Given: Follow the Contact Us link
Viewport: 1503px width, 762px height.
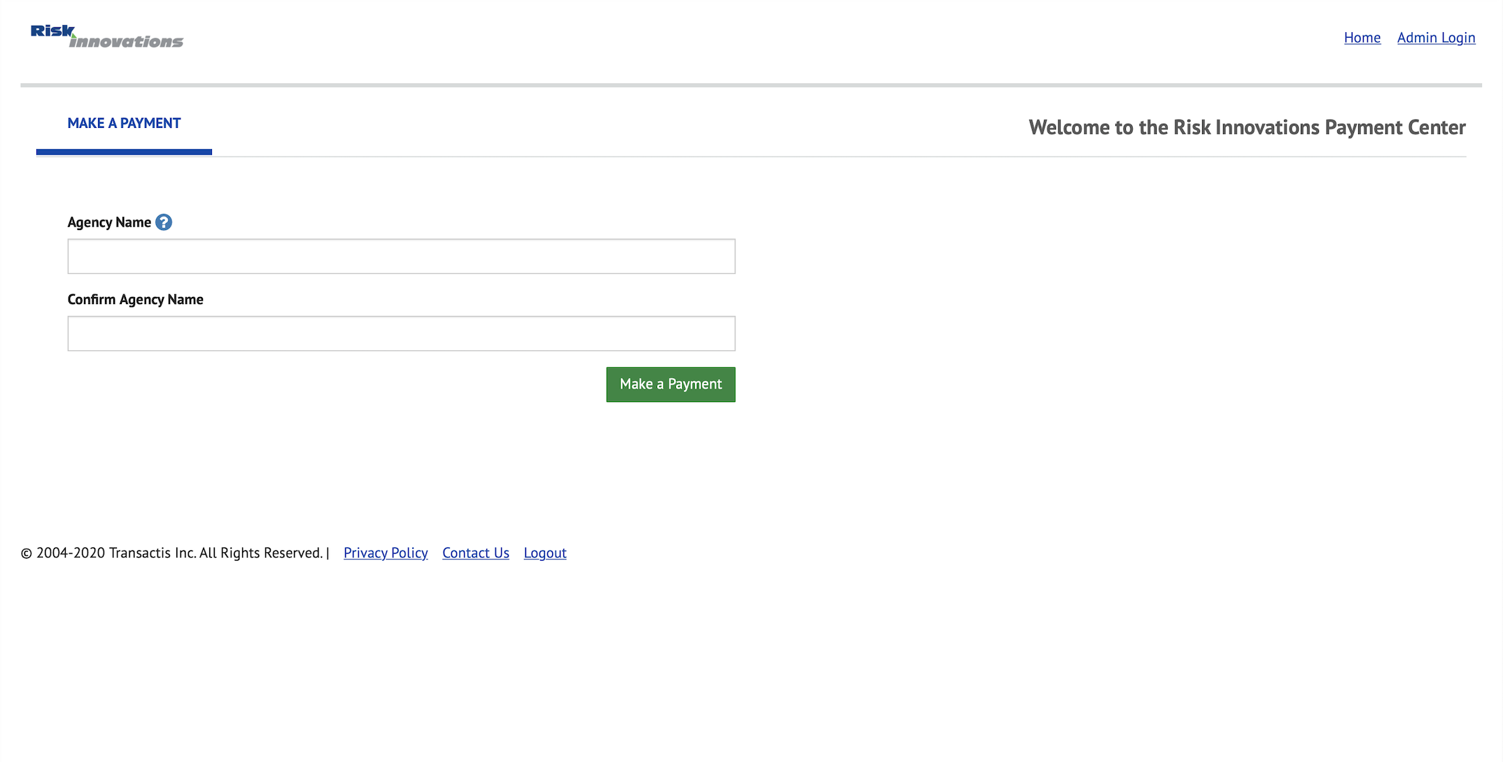Looking at the screenshot, I should click(476, 553).
